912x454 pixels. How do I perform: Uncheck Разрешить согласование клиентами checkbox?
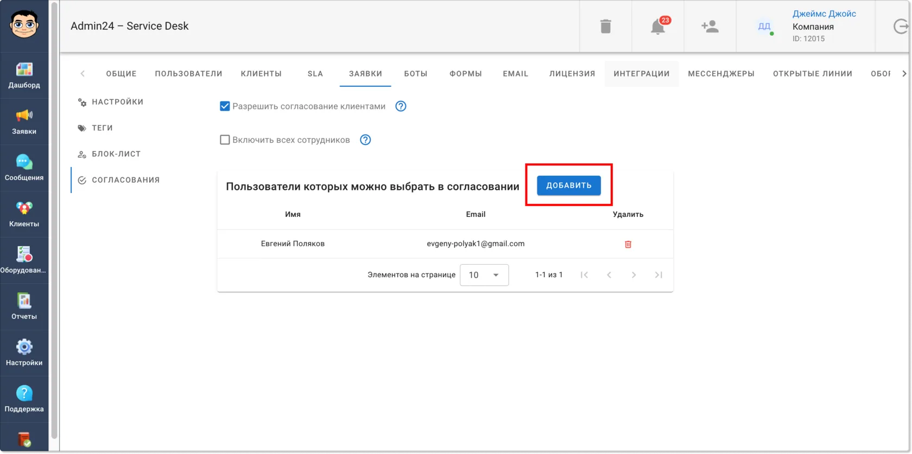point(225,106)
